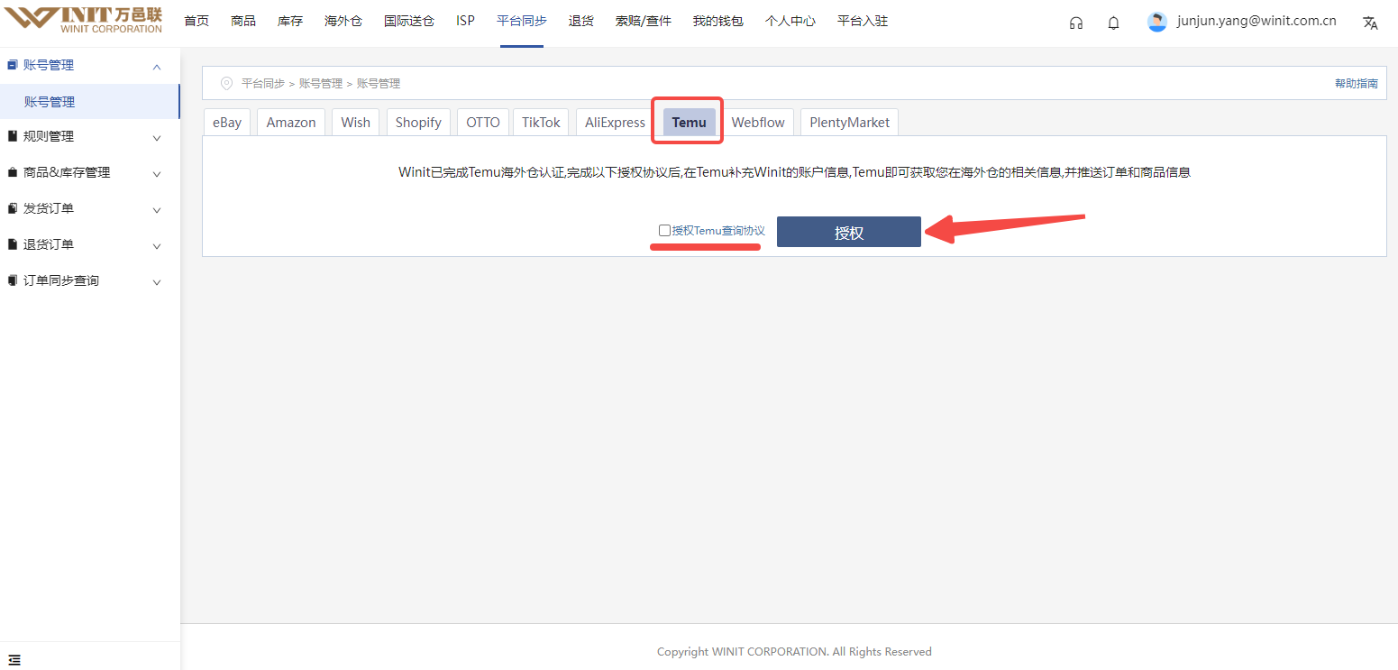Open the 首页 menu
1398x670 pixels.
click(196, 21)
